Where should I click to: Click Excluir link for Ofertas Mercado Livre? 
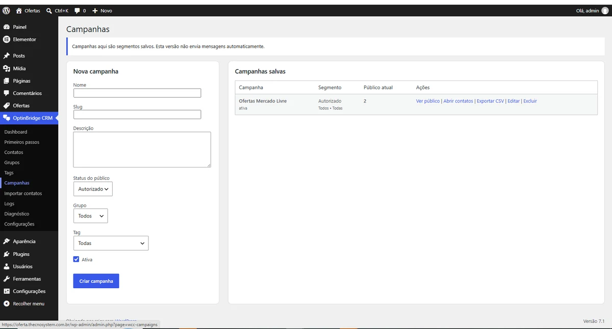pyautogui.click(x=530, y=101)
